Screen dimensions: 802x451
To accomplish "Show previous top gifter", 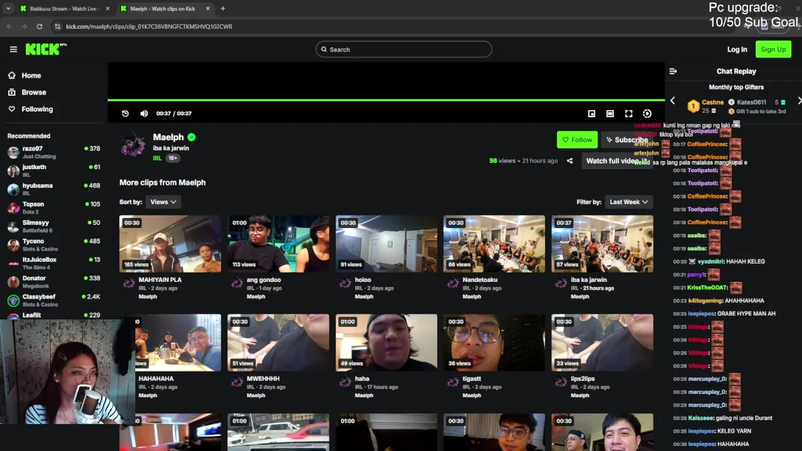I will point(672,101).
